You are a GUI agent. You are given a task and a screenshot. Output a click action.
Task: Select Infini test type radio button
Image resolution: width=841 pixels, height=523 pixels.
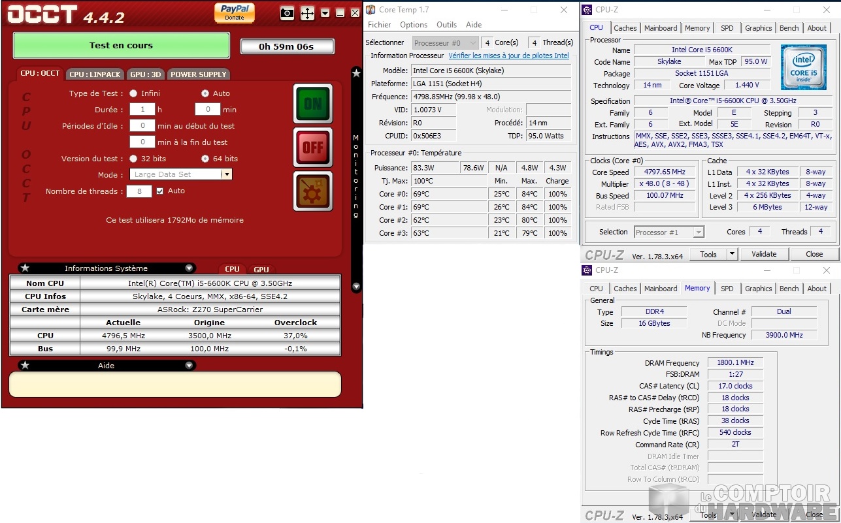133,93
